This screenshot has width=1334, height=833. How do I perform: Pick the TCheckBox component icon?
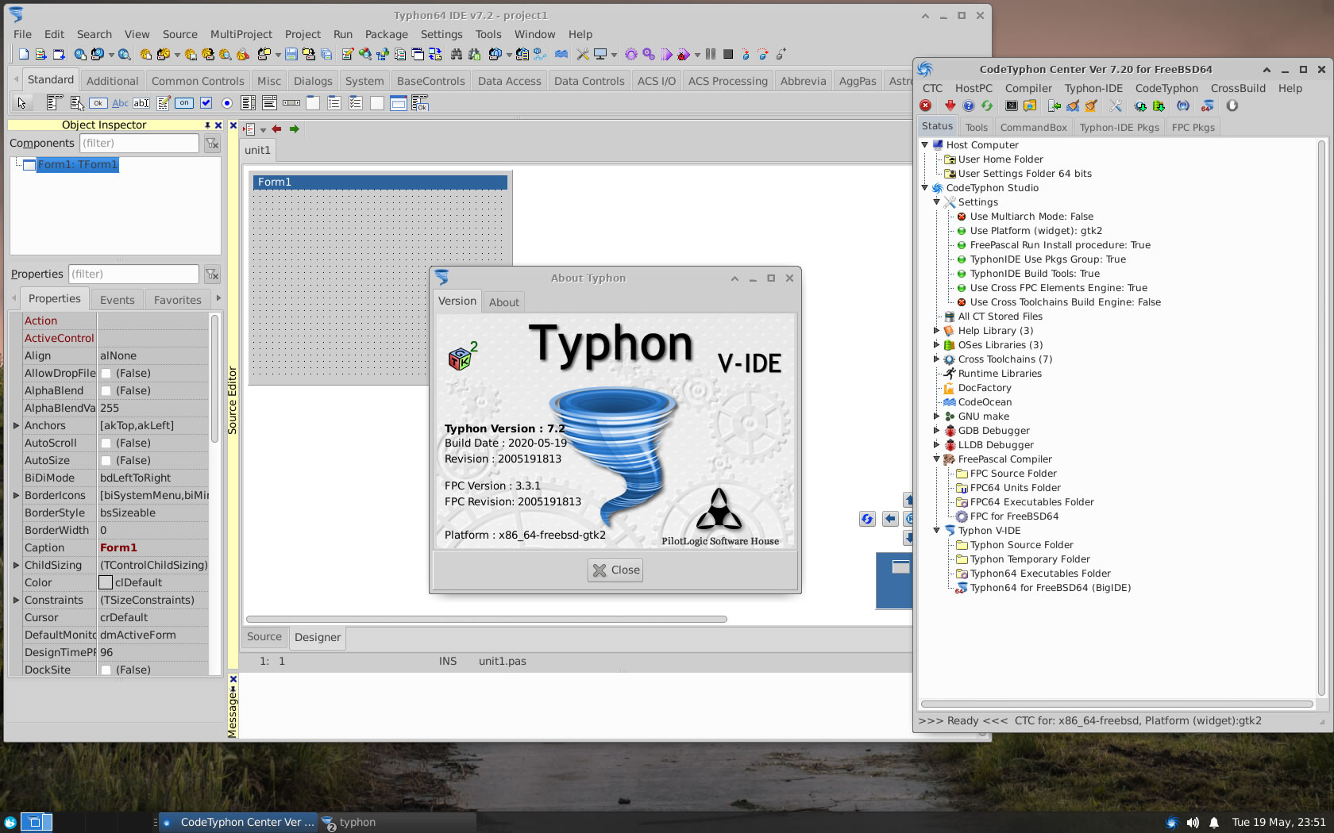[x=206, y=102]
